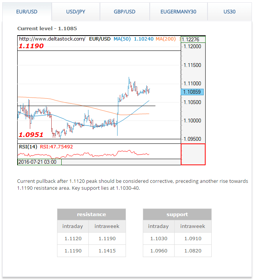Select resistance intraday value 1.1120
Viewport: 255px width, 280px height.
(x=73, y=239)
